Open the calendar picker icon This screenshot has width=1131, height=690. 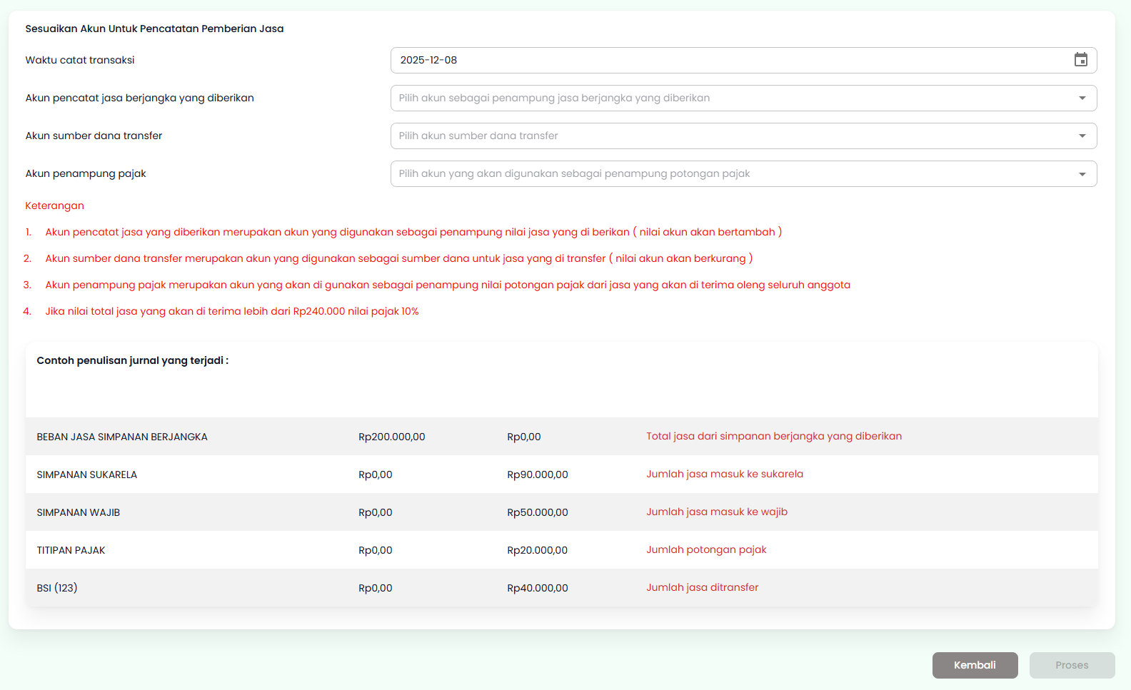1080,60
